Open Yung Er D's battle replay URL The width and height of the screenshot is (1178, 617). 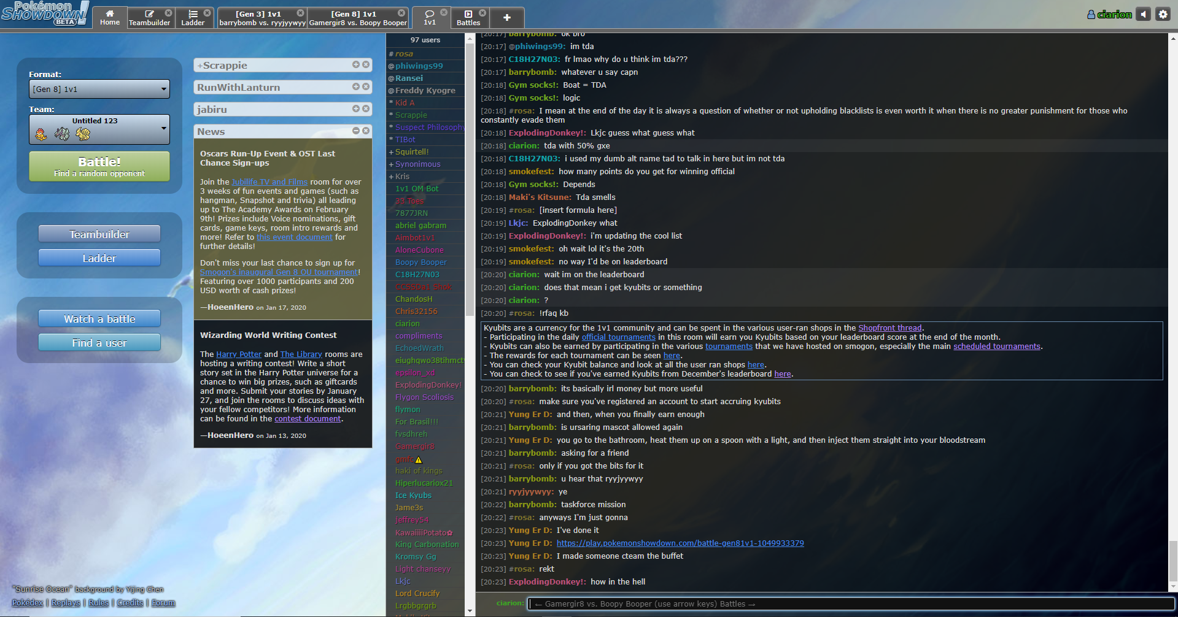tap(680, 543)
